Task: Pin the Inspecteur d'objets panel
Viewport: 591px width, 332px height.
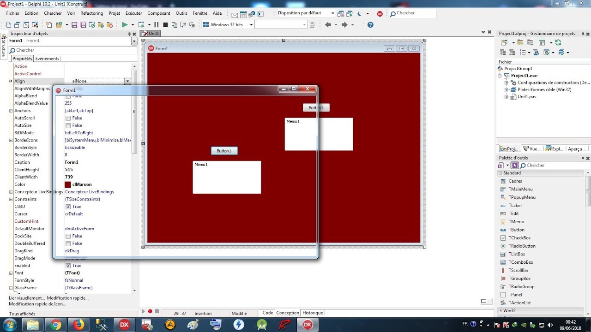Action: coord(129,34)
